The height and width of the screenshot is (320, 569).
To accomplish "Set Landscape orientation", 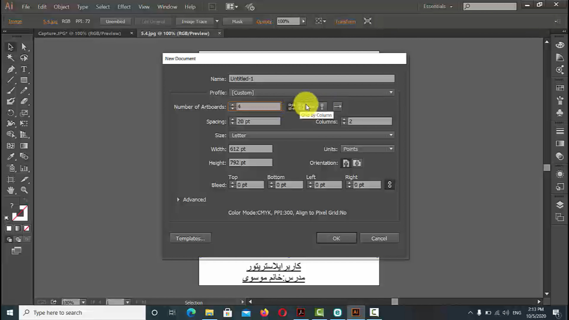I will (x=357, y=163).
